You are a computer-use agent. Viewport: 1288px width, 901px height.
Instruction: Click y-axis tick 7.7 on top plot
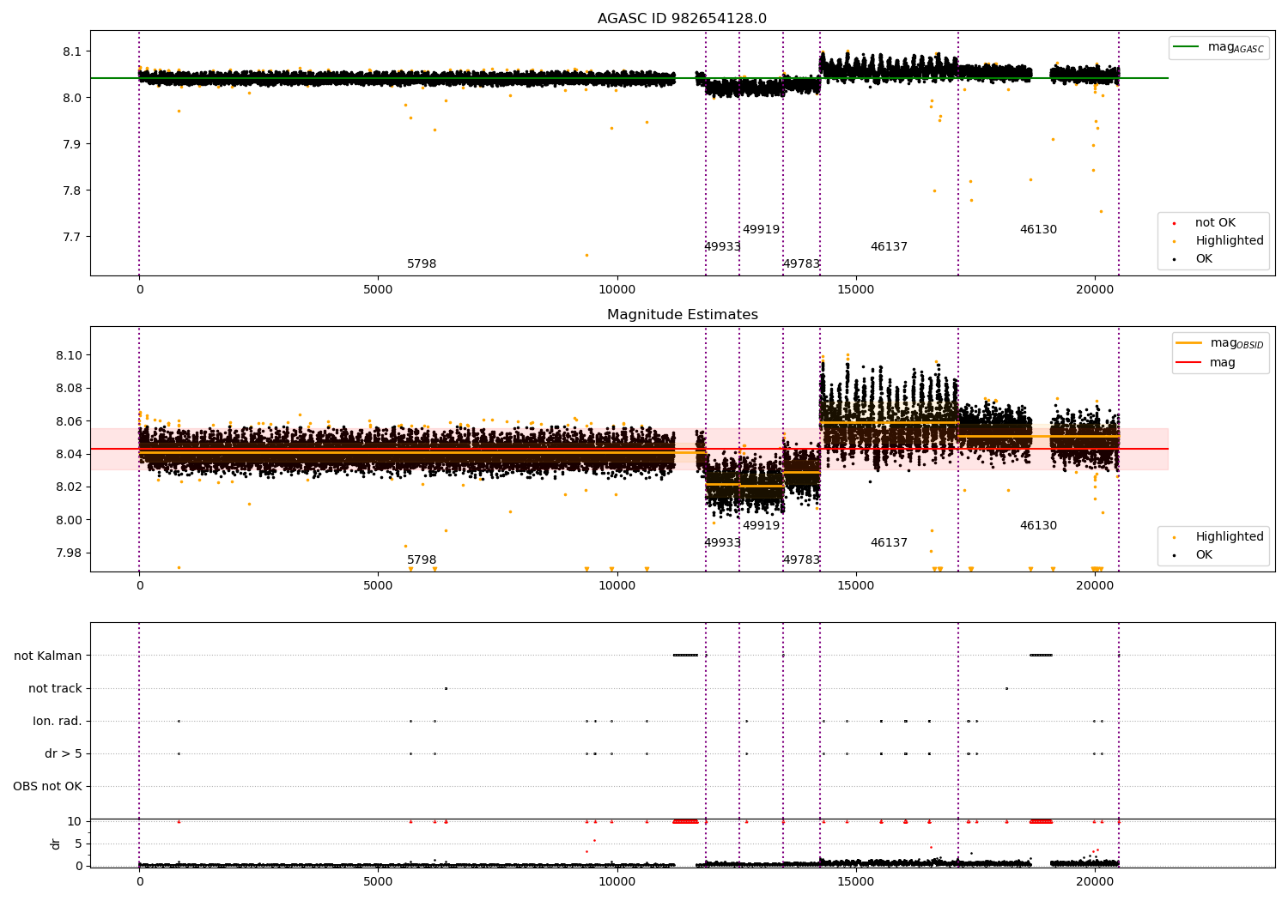click(72, 237)
